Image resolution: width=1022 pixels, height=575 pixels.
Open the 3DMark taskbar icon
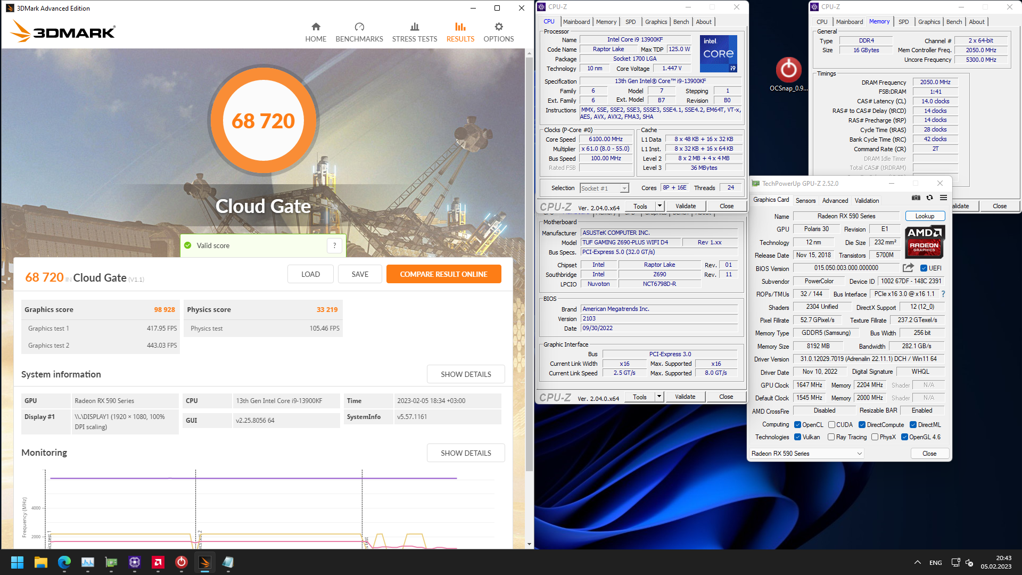click(205, 562)
